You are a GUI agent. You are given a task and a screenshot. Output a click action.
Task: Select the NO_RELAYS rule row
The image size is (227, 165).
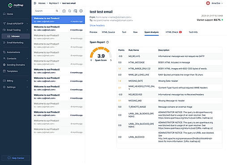(170, 56)
